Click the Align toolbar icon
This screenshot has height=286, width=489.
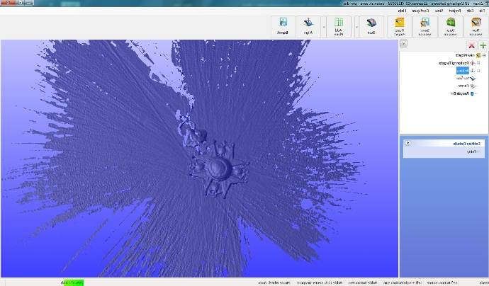(x=308, y=23)
